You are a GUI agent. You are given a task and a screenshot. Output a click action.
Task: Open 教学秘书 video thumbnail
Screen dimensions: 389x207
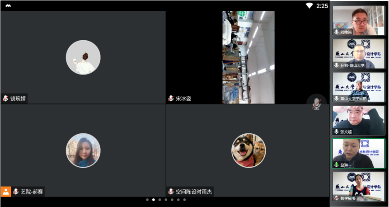359,186
